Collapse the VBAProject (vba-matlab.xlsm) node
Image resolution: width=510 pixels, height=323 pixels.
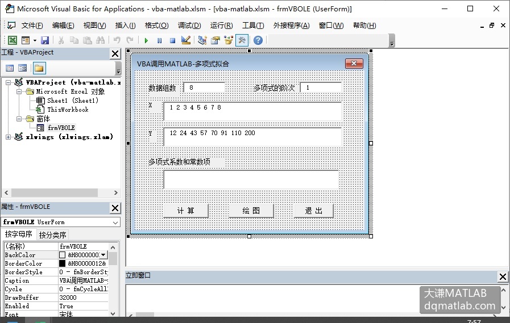point(9,82)
